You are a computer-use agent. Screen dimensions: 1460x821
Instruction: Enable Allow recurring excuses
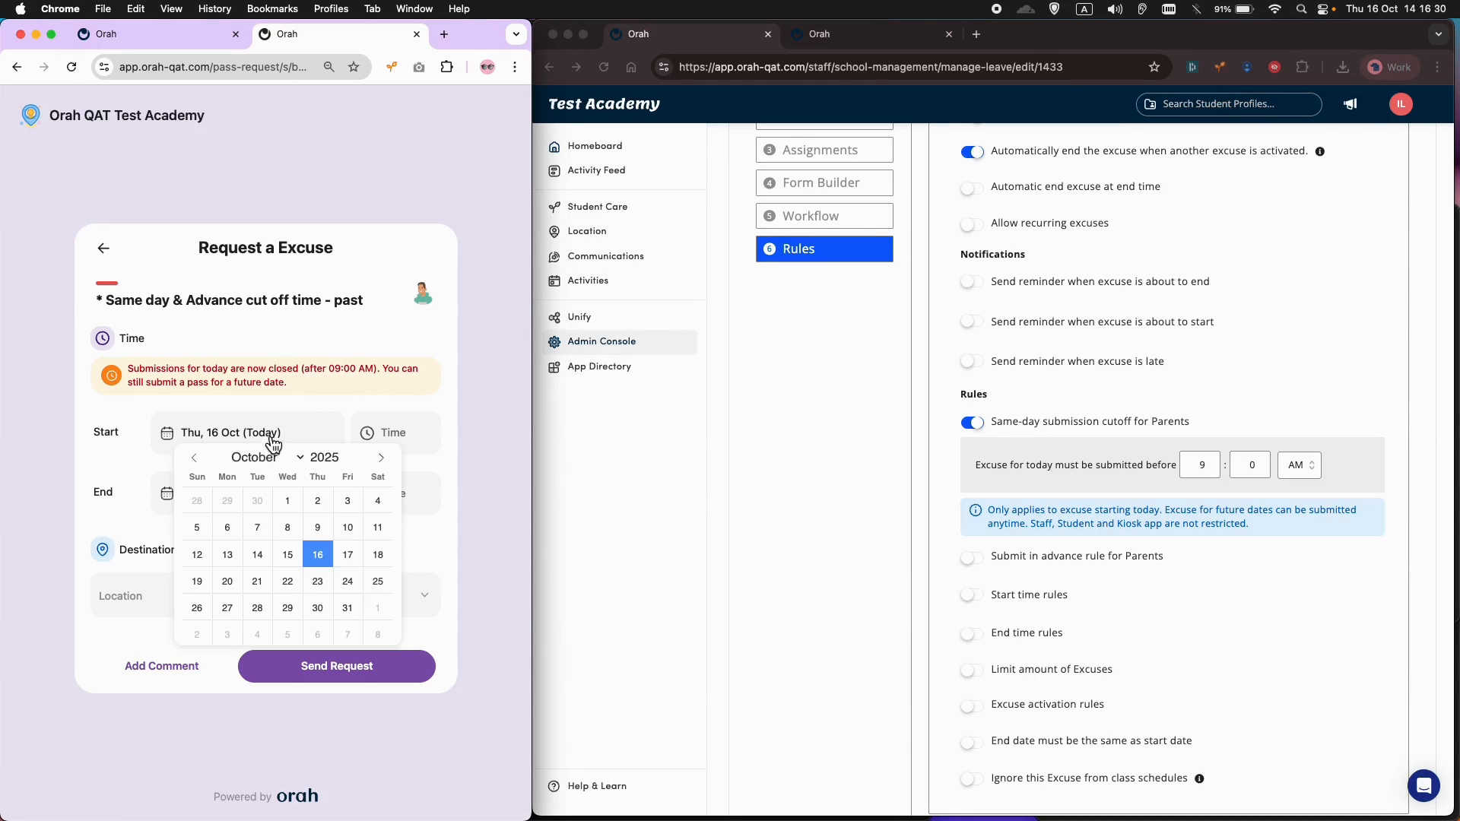pos(971,223)
